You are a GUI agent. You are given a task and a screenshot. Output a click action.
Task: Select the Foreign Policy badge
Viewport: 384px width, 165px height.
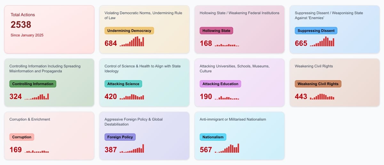click(x=120, y=137)
